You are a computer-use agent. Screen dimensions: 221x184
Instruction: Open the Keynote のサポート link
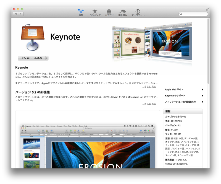pos(175,96)
